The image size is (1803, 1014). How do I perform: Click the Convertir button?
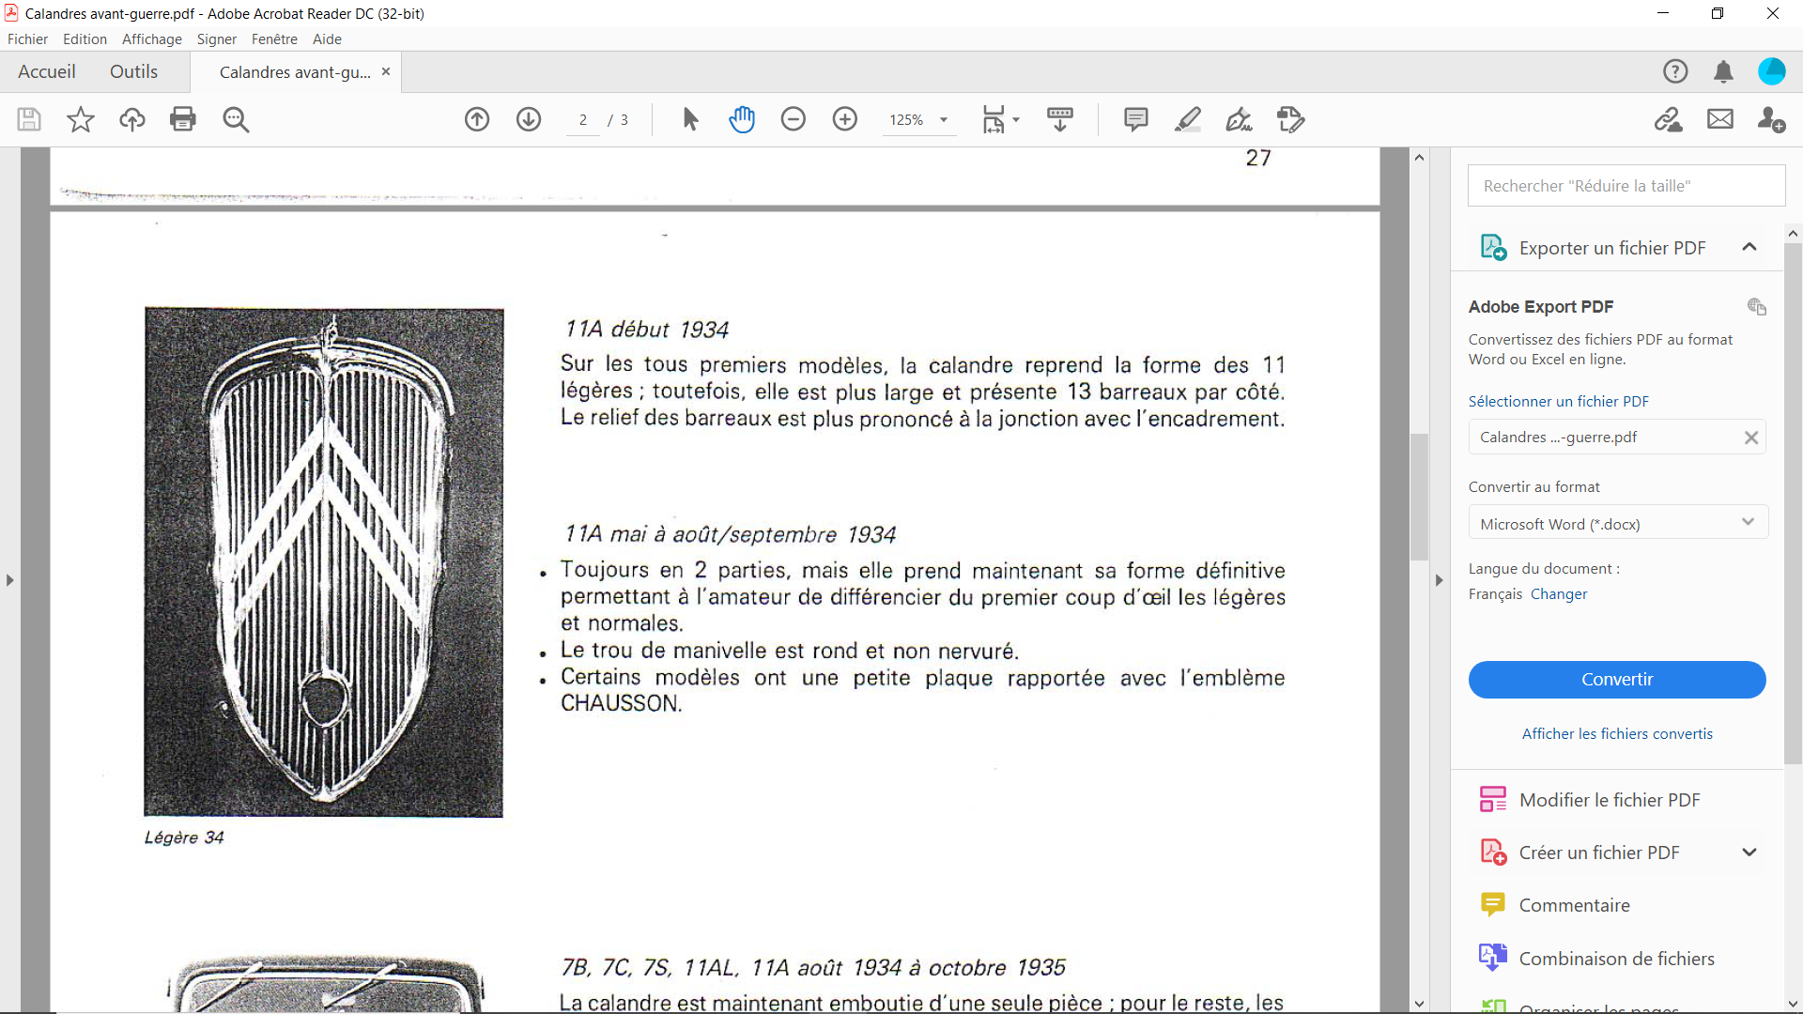(1616, 680)
